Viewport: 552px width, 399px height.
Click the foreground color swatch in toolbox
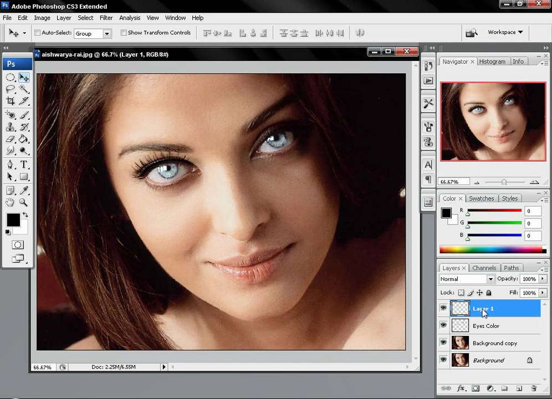(13, 220)
